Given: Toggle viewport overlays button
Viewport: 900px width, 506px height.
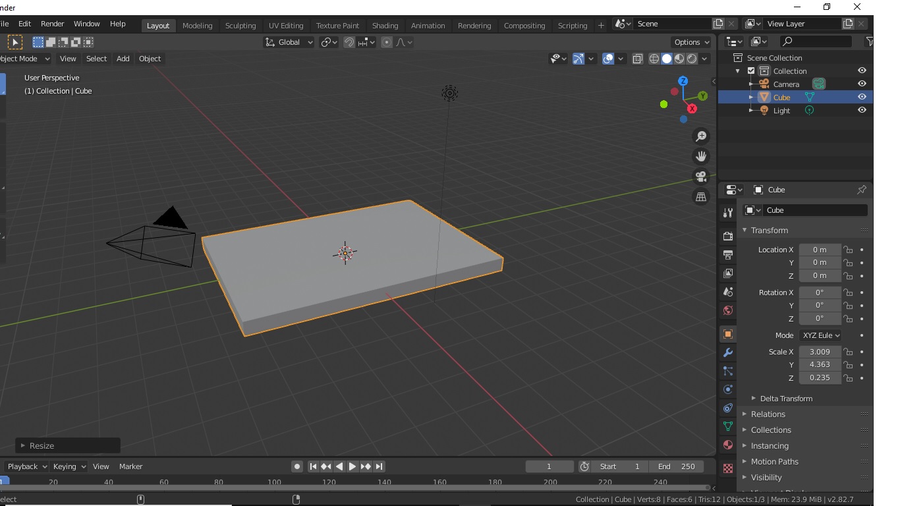Looking at the screenshot, I should pos(608,59).
